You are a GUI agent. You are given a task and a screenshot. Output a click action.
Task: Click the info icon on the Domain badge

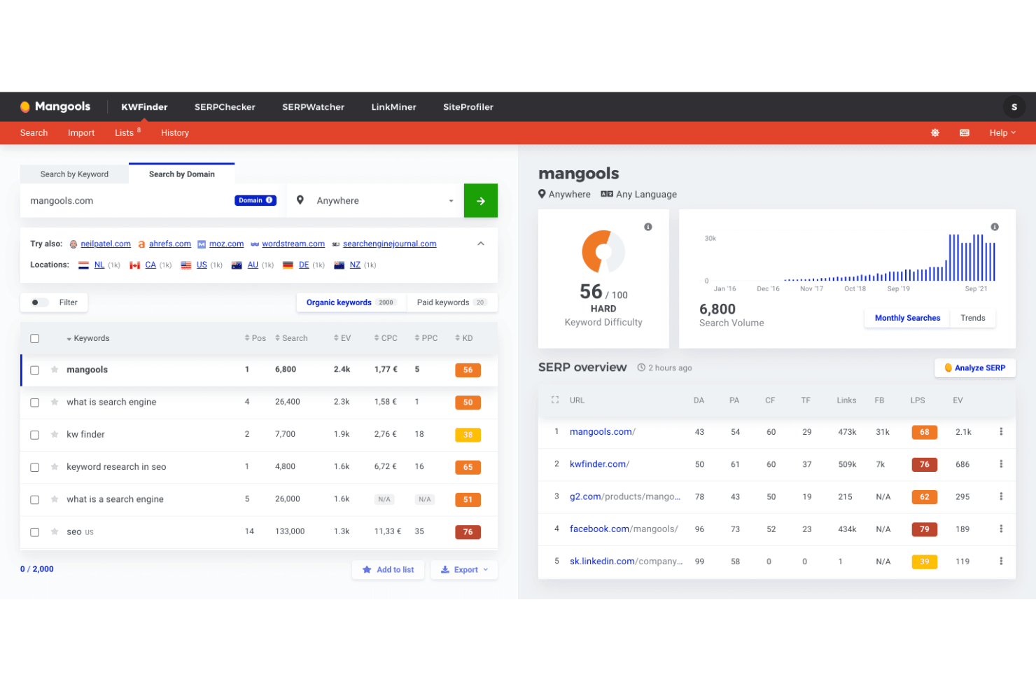pos(269,200)
